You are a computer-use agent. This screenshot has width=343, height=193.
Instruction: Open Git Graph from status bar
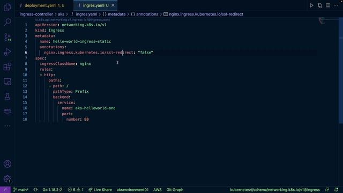[175, 190]
